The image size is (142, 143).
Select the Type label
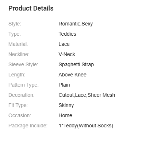tap(15, 34)
